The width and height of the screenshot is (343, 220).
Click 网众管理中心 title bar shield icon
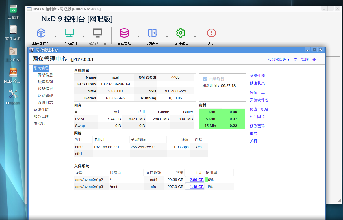(31, 50)
